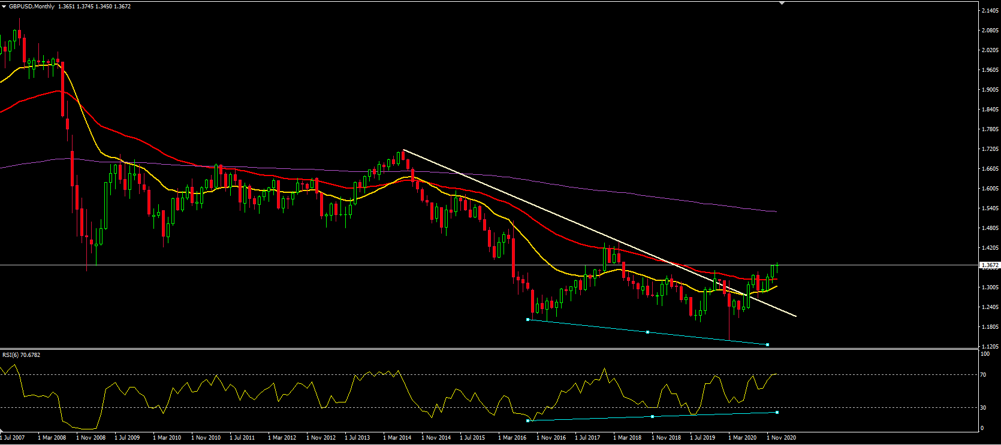1001x445 pixels.
Task: Click the 1 Mar 2014 time axis label
Action: pos(397,438)
